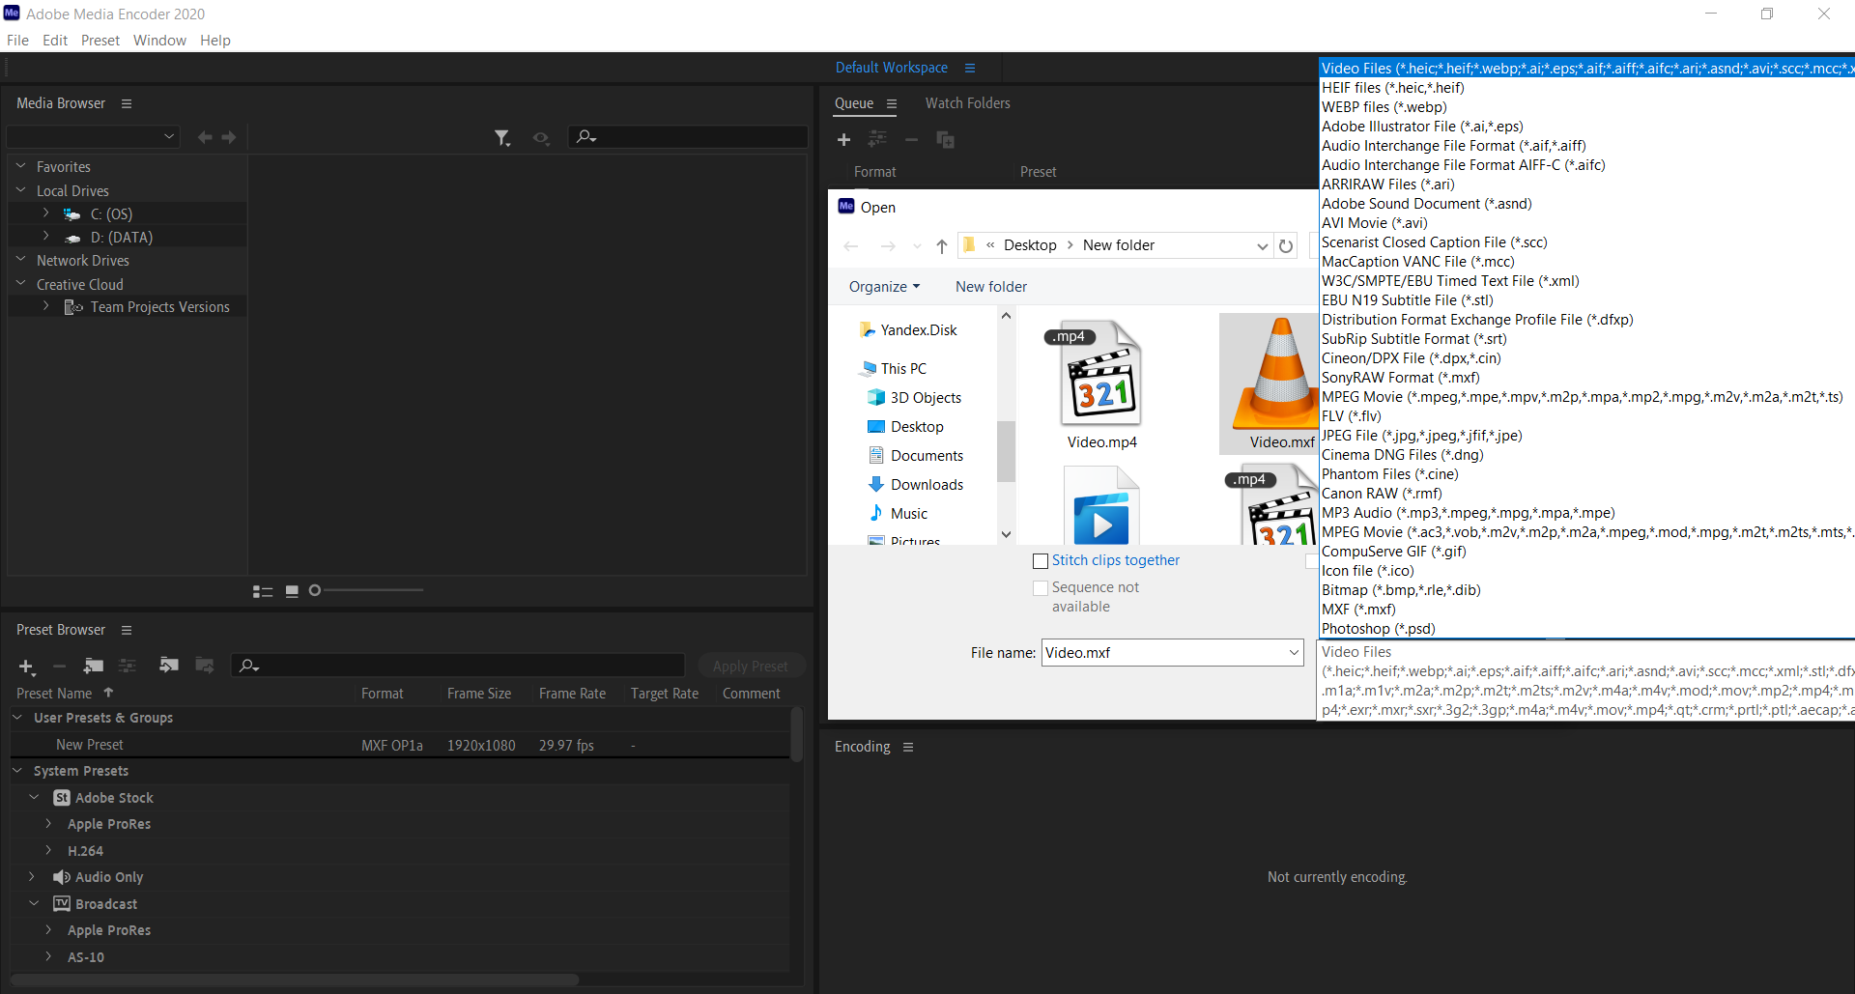Toggle the ingest eye icon in Media Browser

(x=541, y=138)
